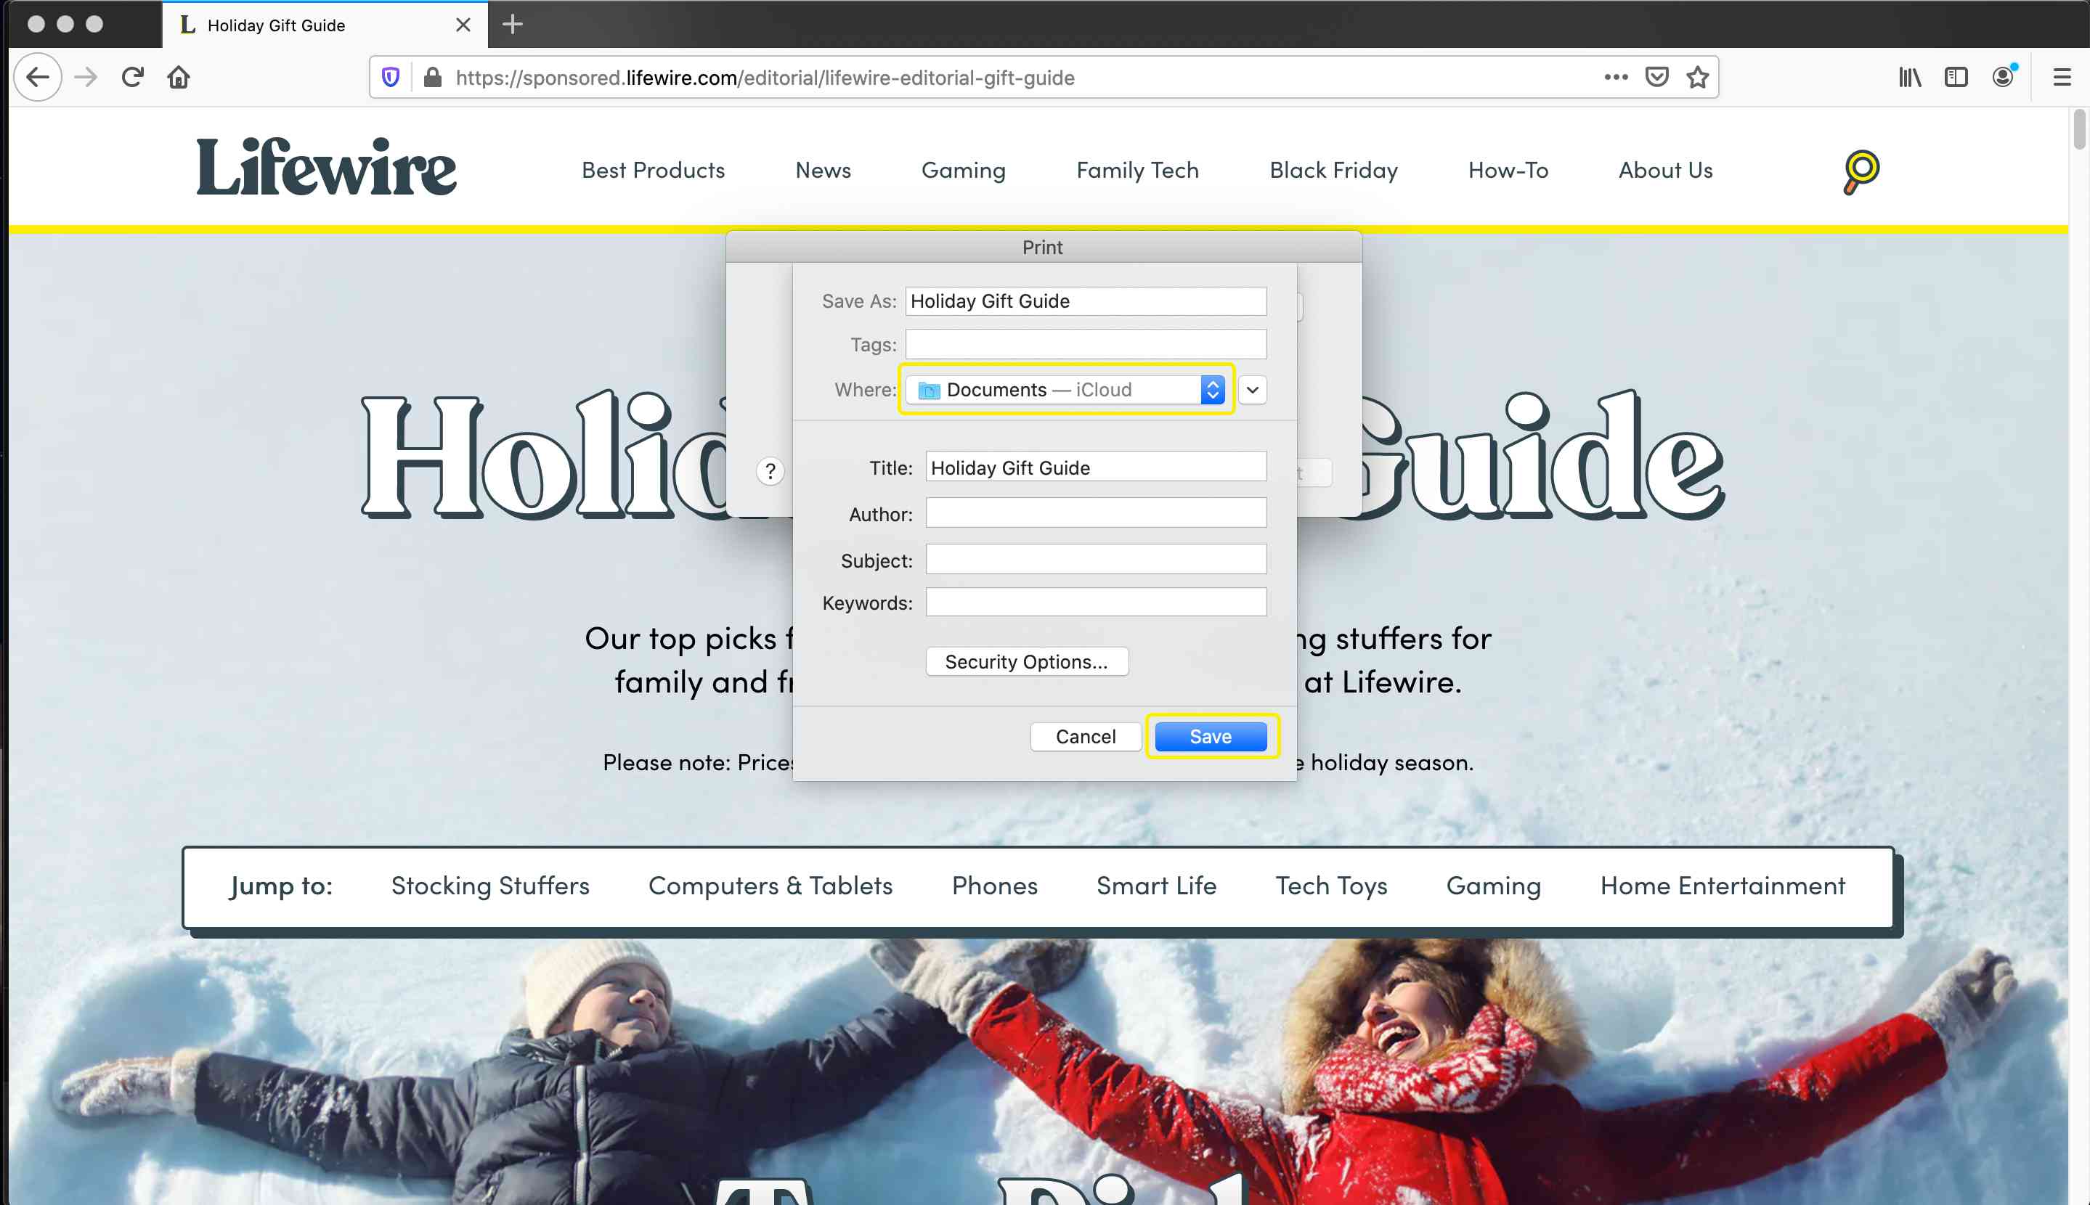Open the Tags input field dropdown
This screenshot has height=1205, width=2090.
pos(1086,344)
